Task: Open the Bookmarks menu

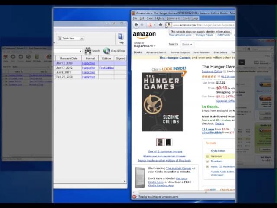Action: pyautogui.click(x=174, y=18)
